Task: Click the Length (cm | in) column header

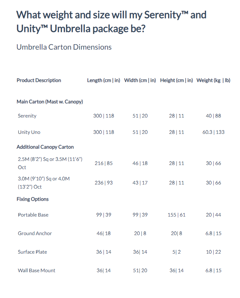Action: tap(104, 80)
